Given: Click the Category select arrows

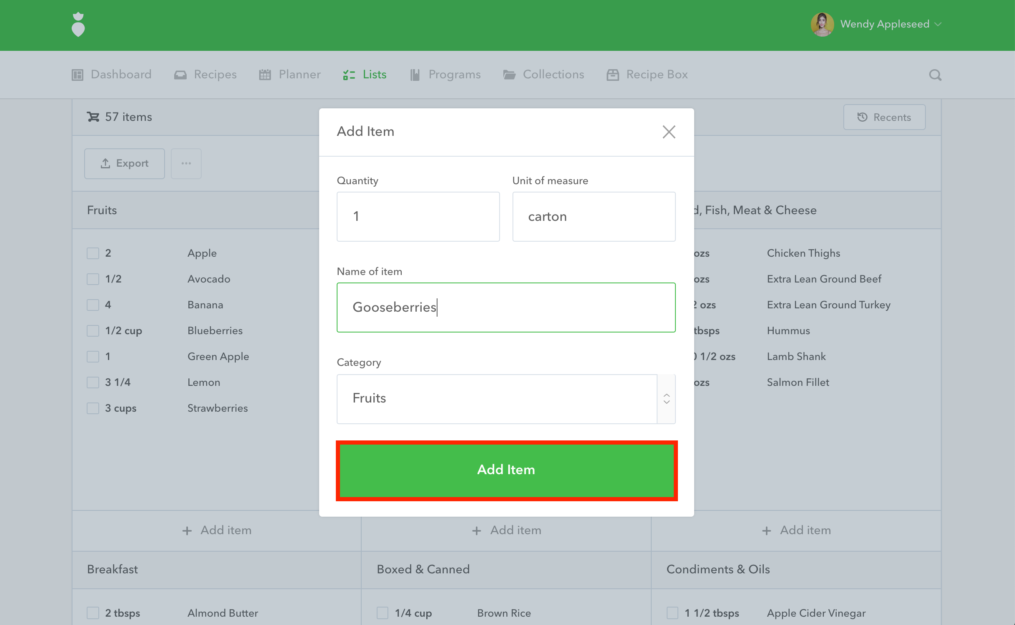Looking at the screenshot, I should [666, 399].
